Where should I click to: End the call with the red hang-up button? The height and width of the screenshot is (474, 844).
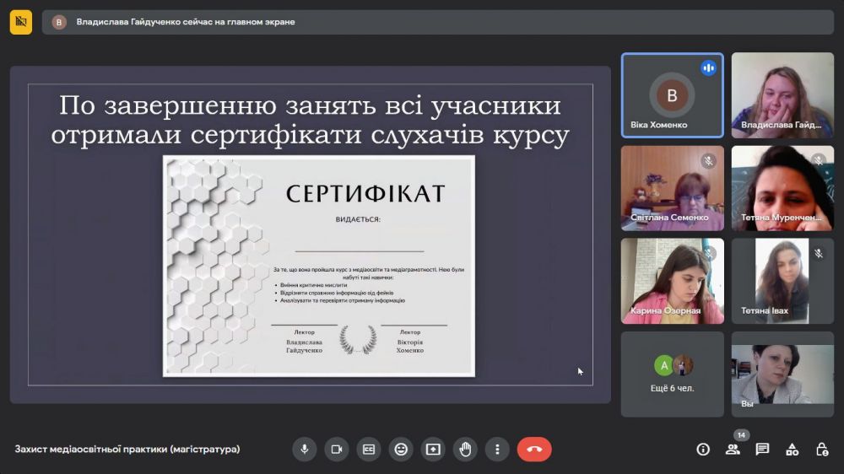[x=534, y=450]
